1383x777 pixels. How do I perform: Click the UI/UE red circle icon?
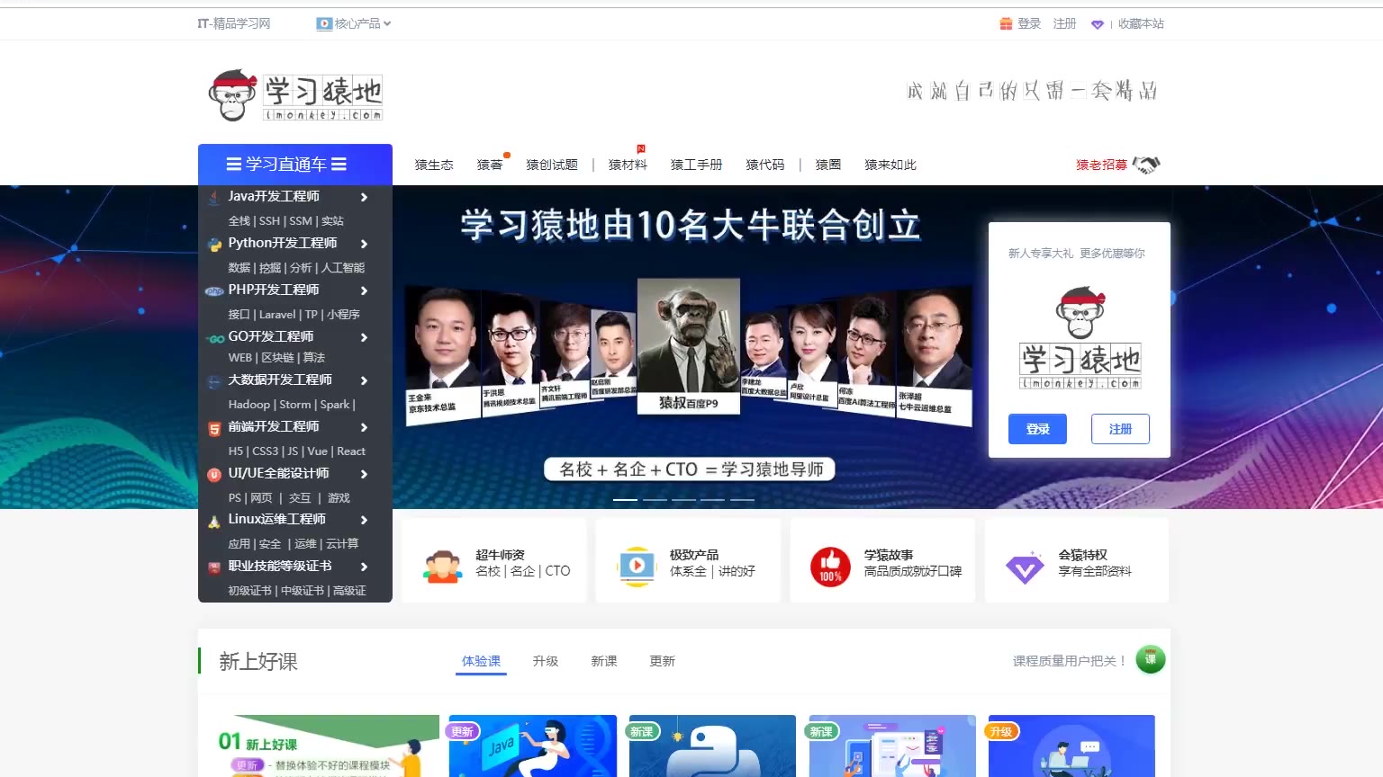tap(214, 474)
